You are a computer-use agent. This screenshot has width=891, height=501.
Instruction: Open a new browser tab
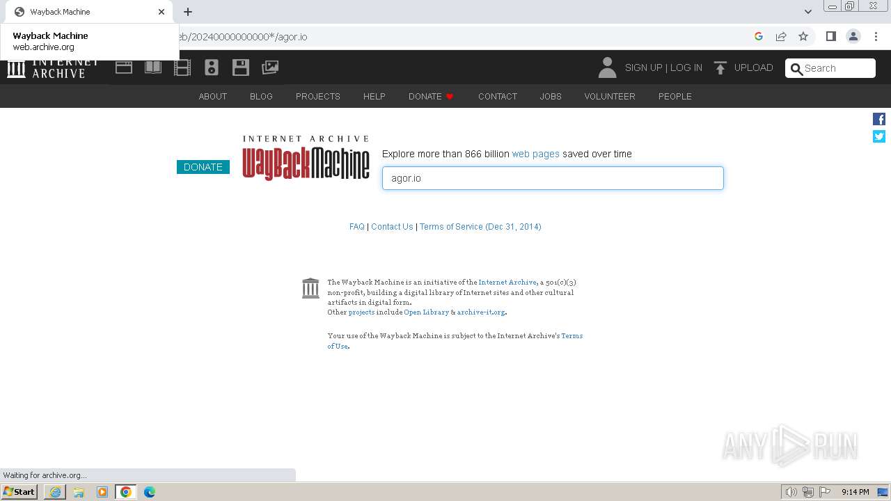pos(188,12)
